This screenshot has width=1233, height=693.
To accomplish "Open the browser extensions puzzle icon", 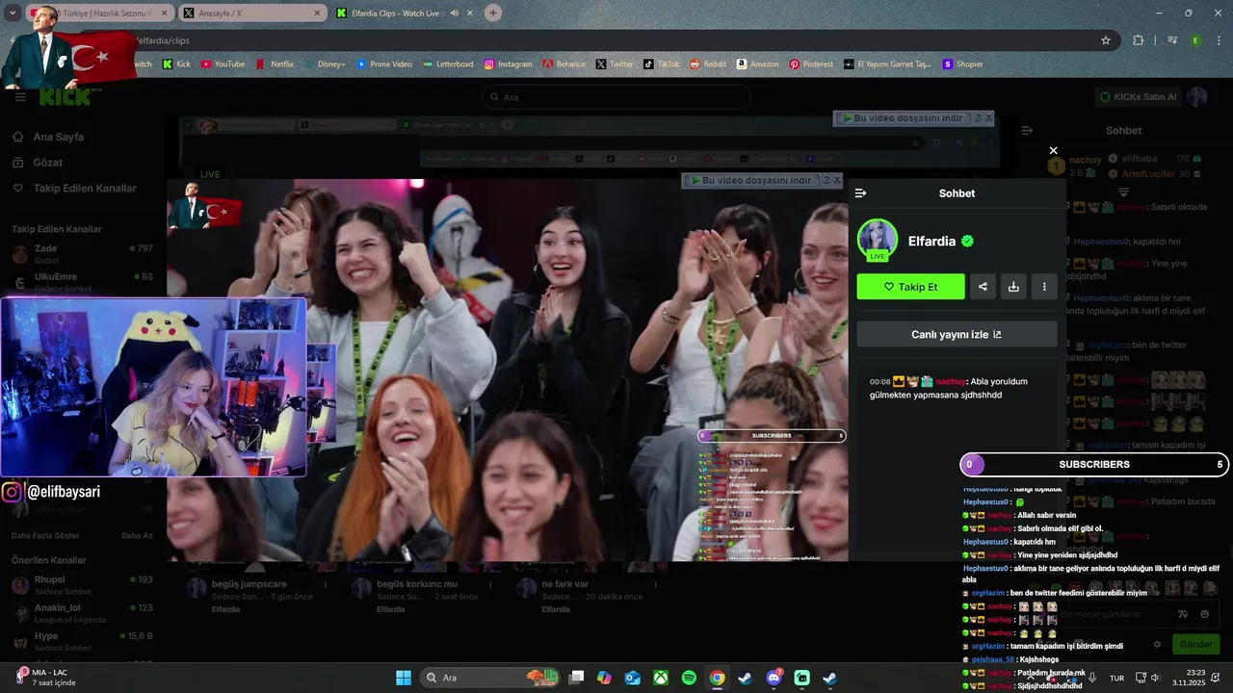I will 1139,40.
